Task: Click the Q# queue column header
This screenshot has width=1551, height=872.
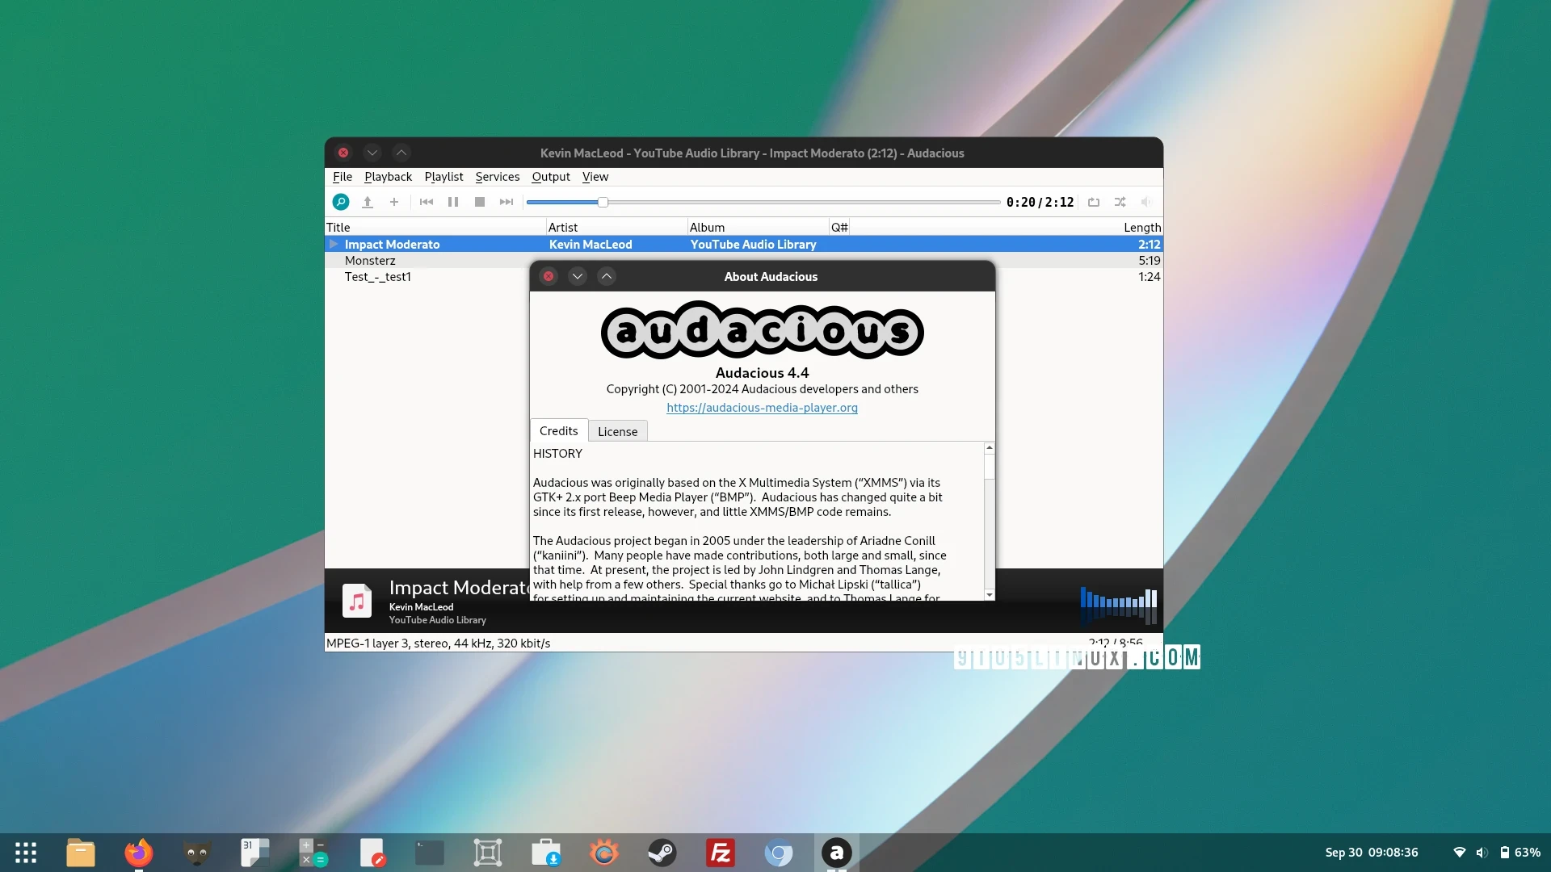Action: coord(839,228)
